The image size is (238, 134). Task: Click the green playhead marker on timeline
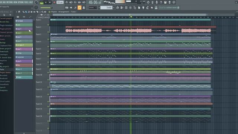pyautogui.click(x=131, y=17)
